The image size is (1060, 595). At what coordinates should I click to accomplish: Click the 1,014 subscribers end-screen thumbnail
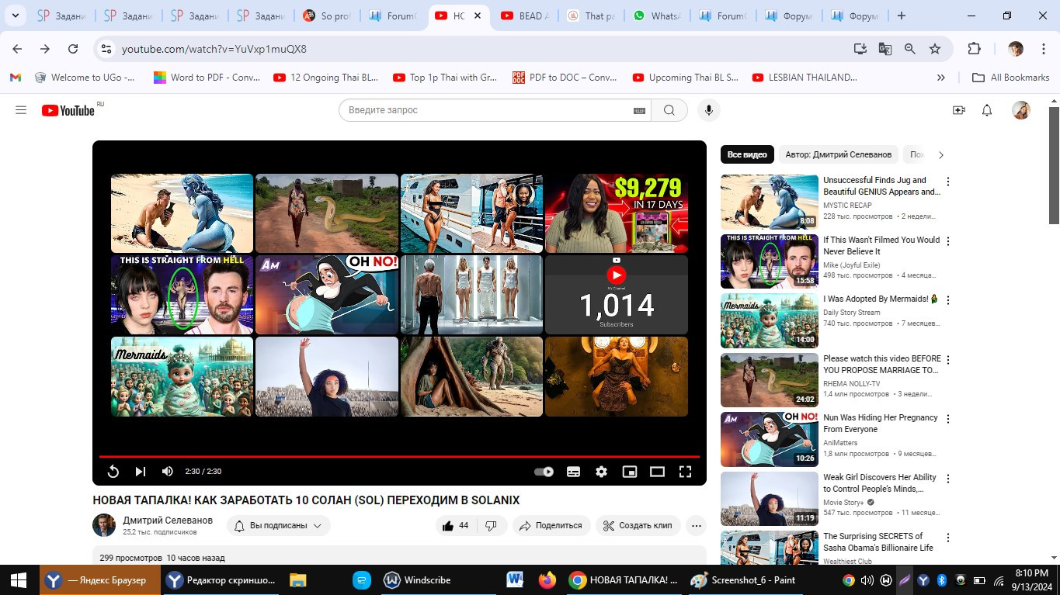617,295
